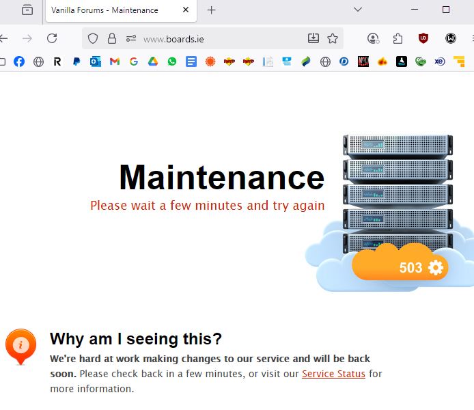Open a new tab with plus button
The image size is (474, 410).
click(212, 10)
